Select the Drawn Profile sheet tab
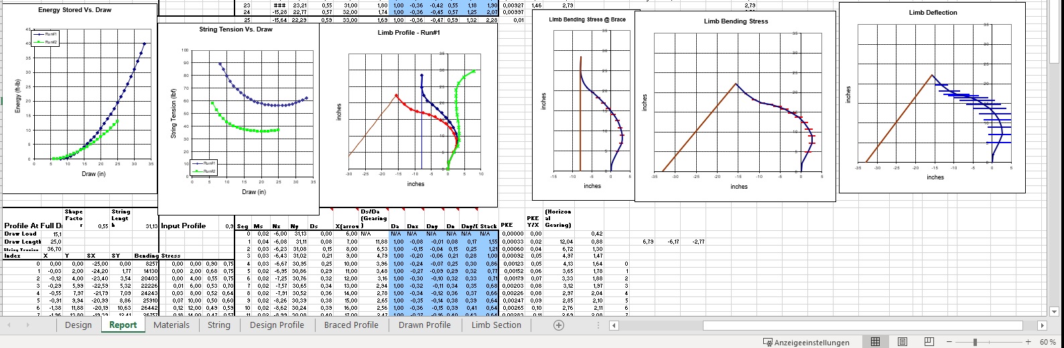The image size is (1064, 348). [425, 325]
